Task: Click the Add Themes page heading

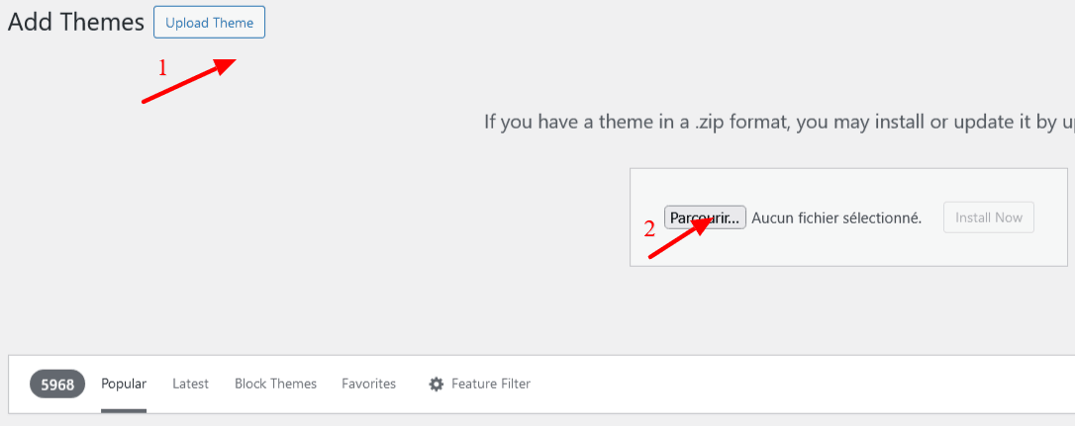Action: (76, 23)
